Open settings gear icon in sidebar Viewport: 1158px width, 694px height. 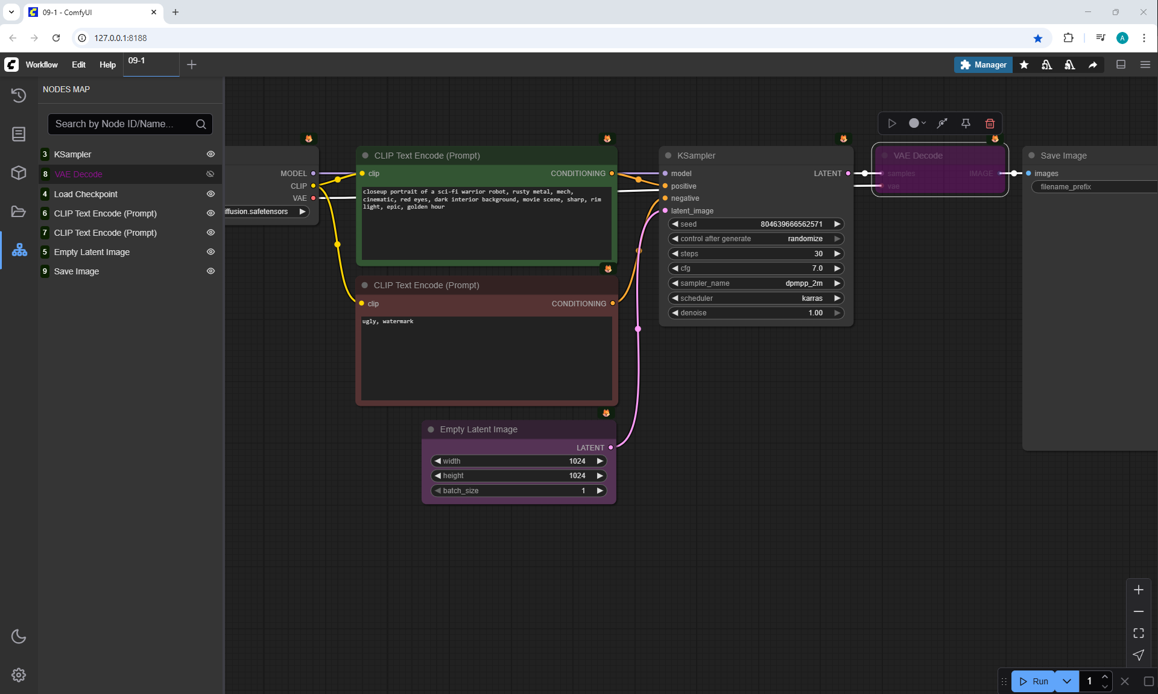(x=19, y=675)
